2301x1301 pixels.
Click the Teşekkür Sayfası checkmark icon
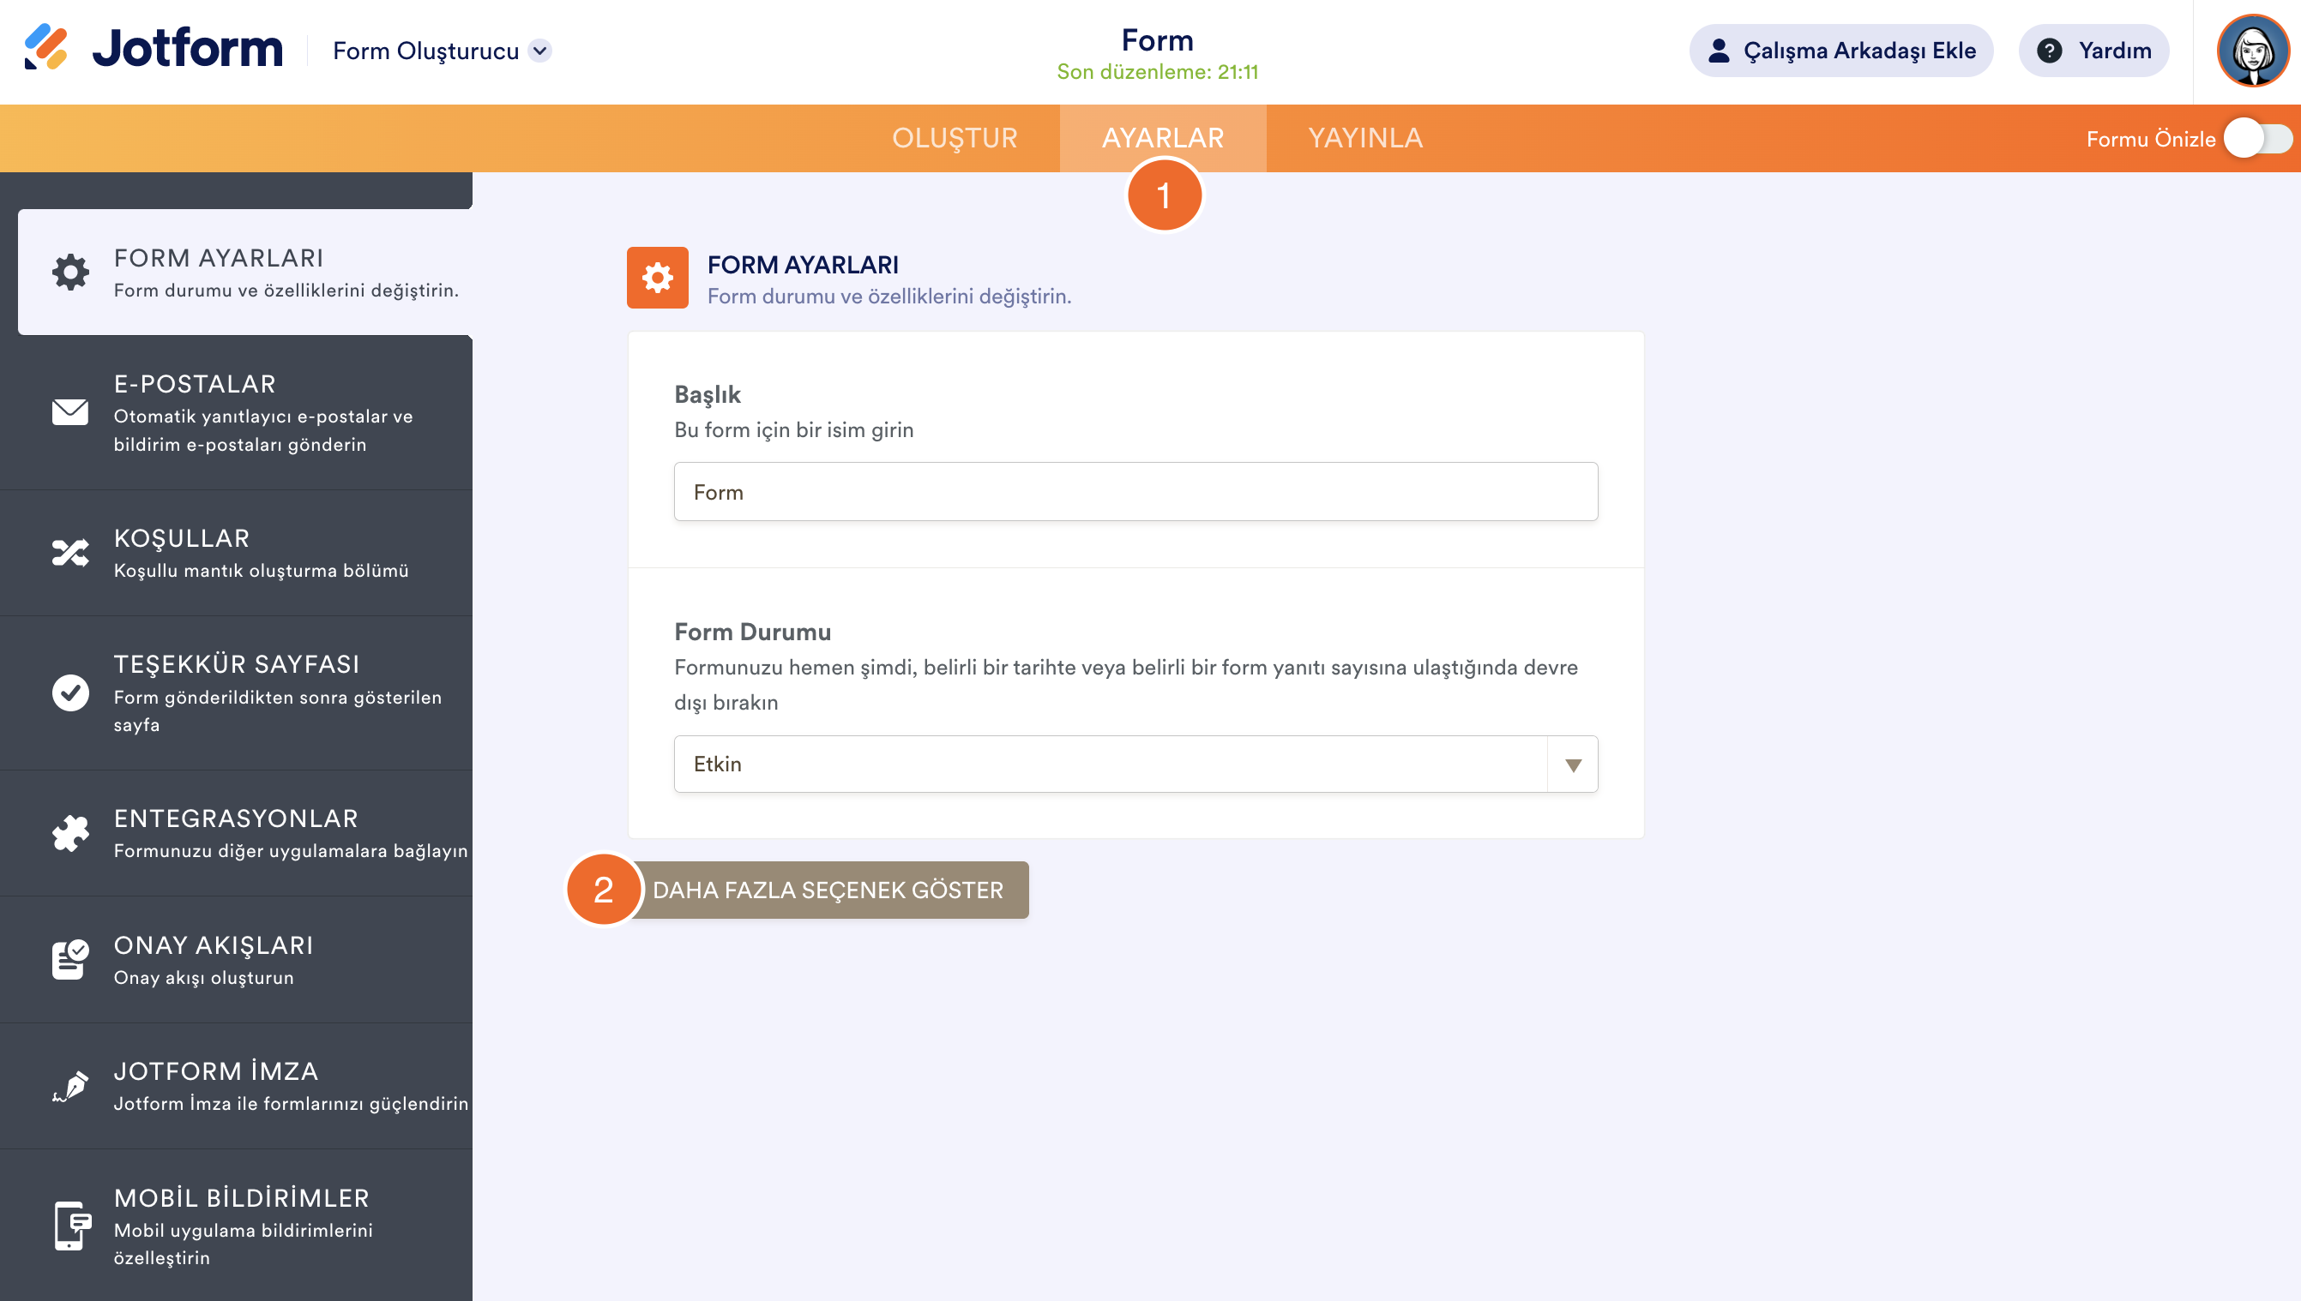70,692
